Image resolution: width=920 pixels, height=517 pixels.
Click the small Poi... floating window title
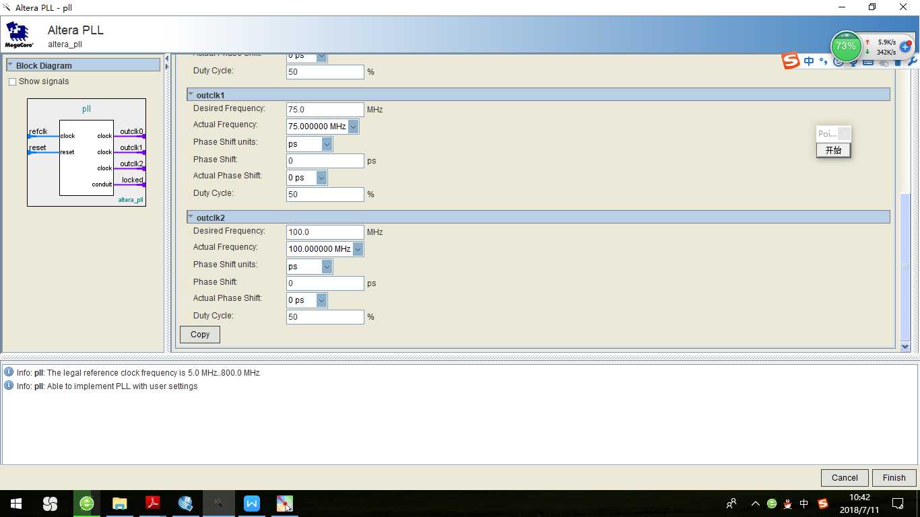point(827,134)
